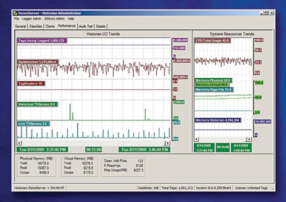Click Virtual Memory Peak value 8215.5
286x202 pixels.
coord(88,168)
